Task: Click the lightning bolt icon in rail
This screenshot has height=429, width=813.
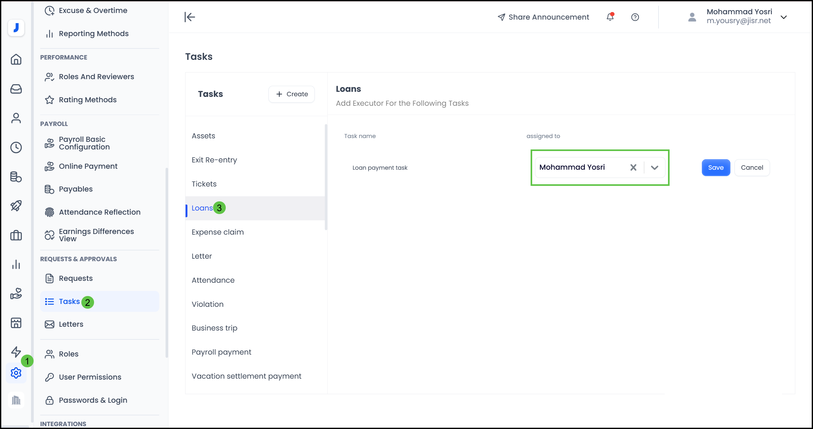Action: pyautogui.click(x=16, y=352)
